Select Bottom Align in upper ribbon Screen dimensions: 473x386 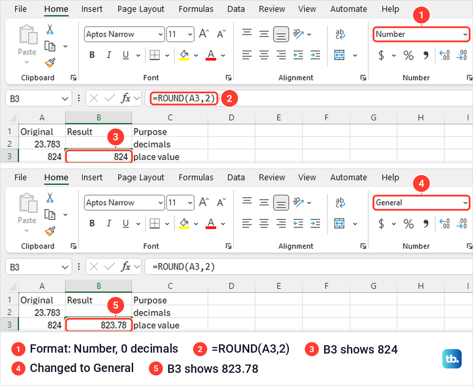click(281, 34)
